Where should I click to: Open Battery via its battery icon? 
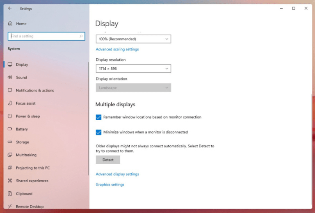pos(10,129)
